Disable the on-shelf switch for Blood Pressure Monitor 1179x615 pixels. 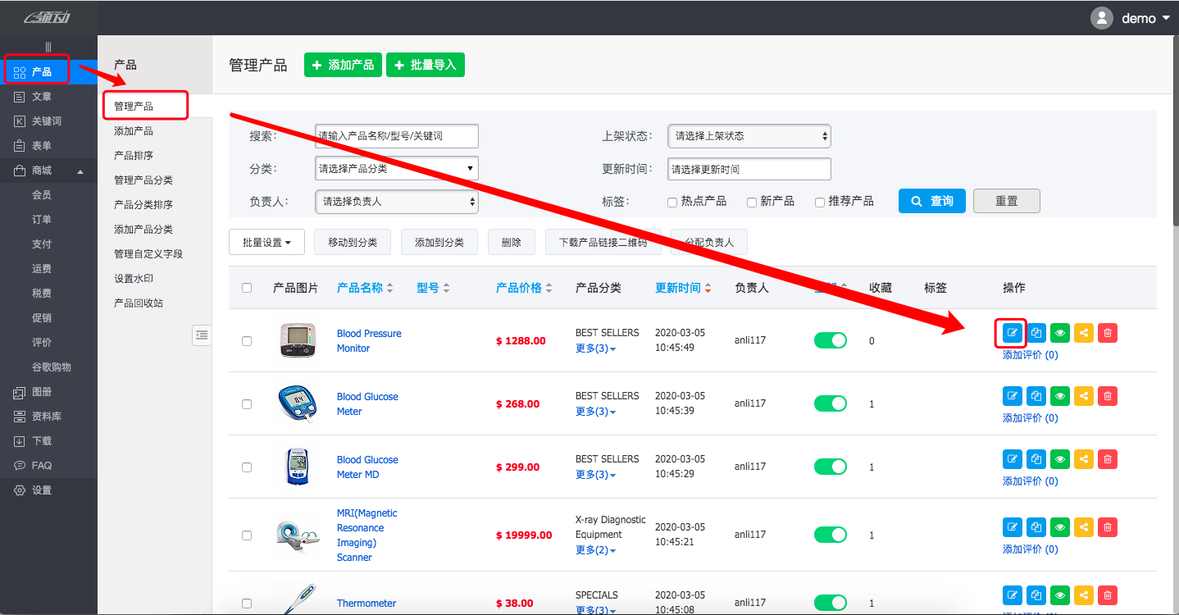tap(830, 339)
